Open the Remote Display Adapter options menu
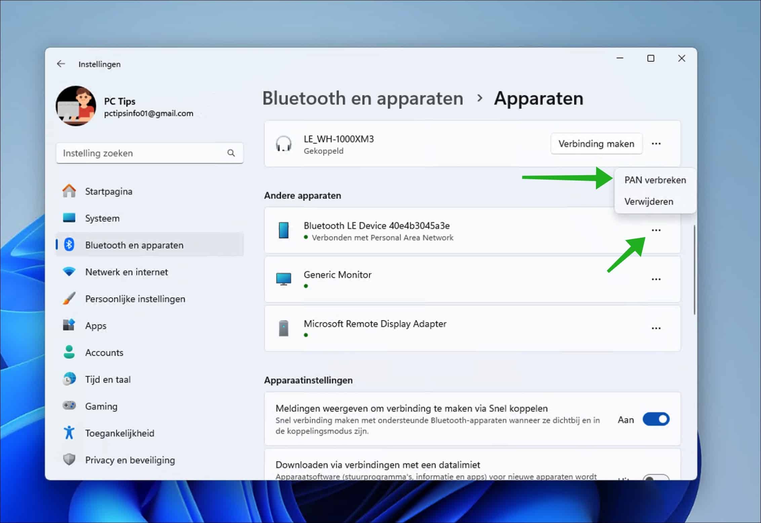This screenshot has height=523, width=761. coord(656,328)
